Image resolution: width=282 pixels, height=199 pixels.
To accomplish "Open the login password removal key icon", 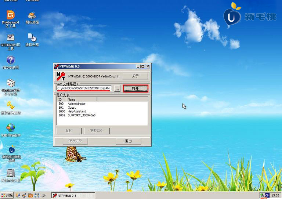I will pos(11,106).
